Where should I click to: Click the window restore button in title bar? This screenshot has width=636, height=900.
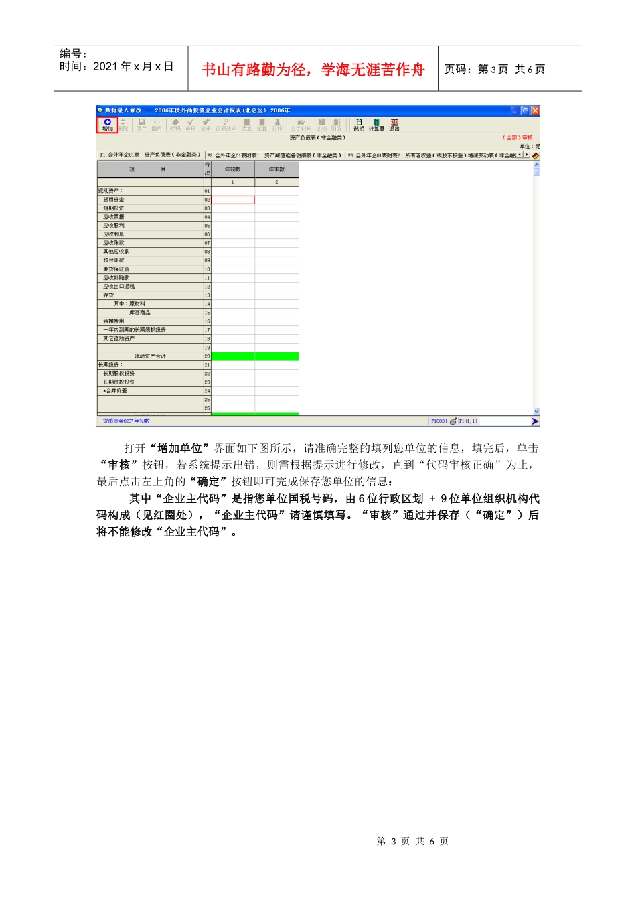pyautogui.click(x=525, y=110)
